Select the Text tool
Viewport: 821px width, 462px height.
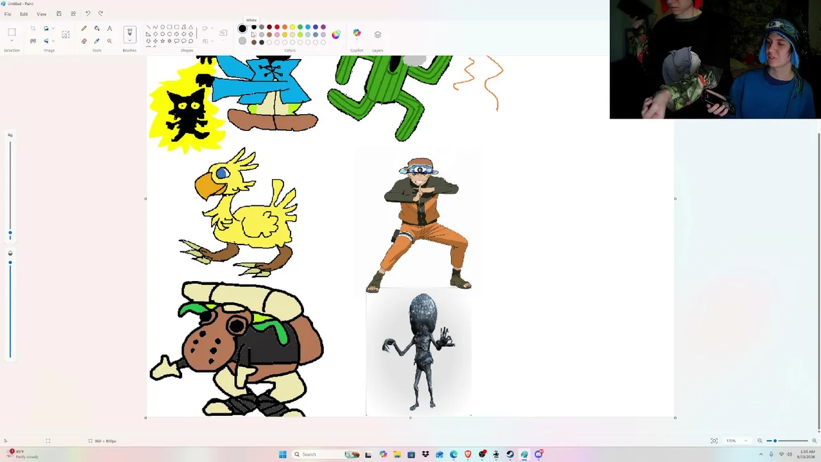click(110, 28)
